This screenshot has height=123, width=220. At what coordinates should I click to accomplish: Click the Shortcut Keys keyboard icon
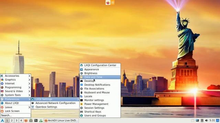coord(81,112)
